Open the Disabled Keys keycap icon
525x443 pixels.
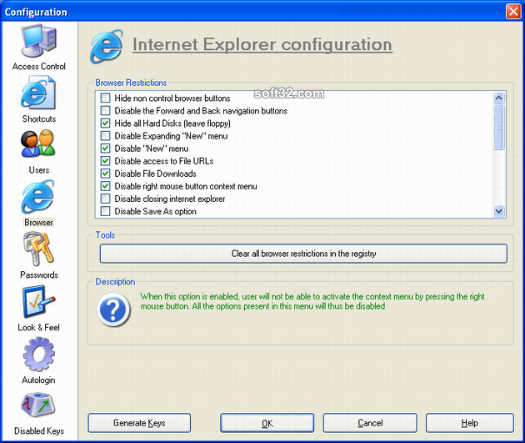38,405
